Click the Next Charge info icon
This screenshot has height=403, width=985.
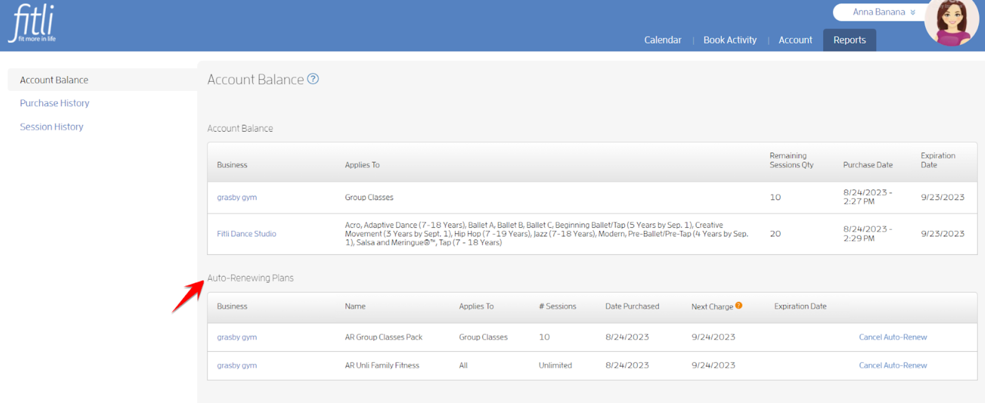[x=739, y=305]
